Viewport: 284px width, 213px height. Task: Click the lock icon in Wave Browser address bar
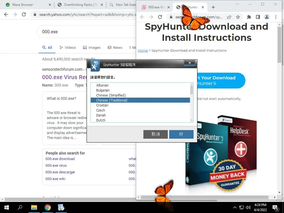tap(35, 14)
